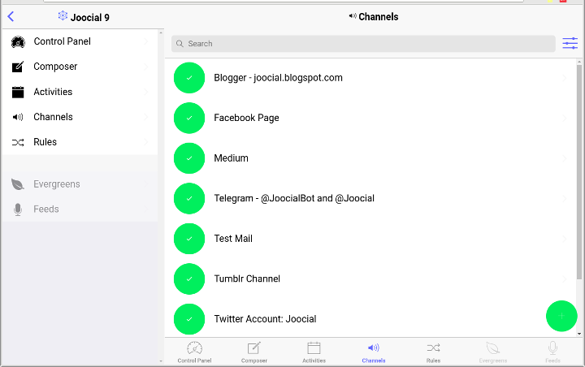Toggle the Telegram channel green check
The width and height of the screenshot is (585, 367).
point(189,198)
